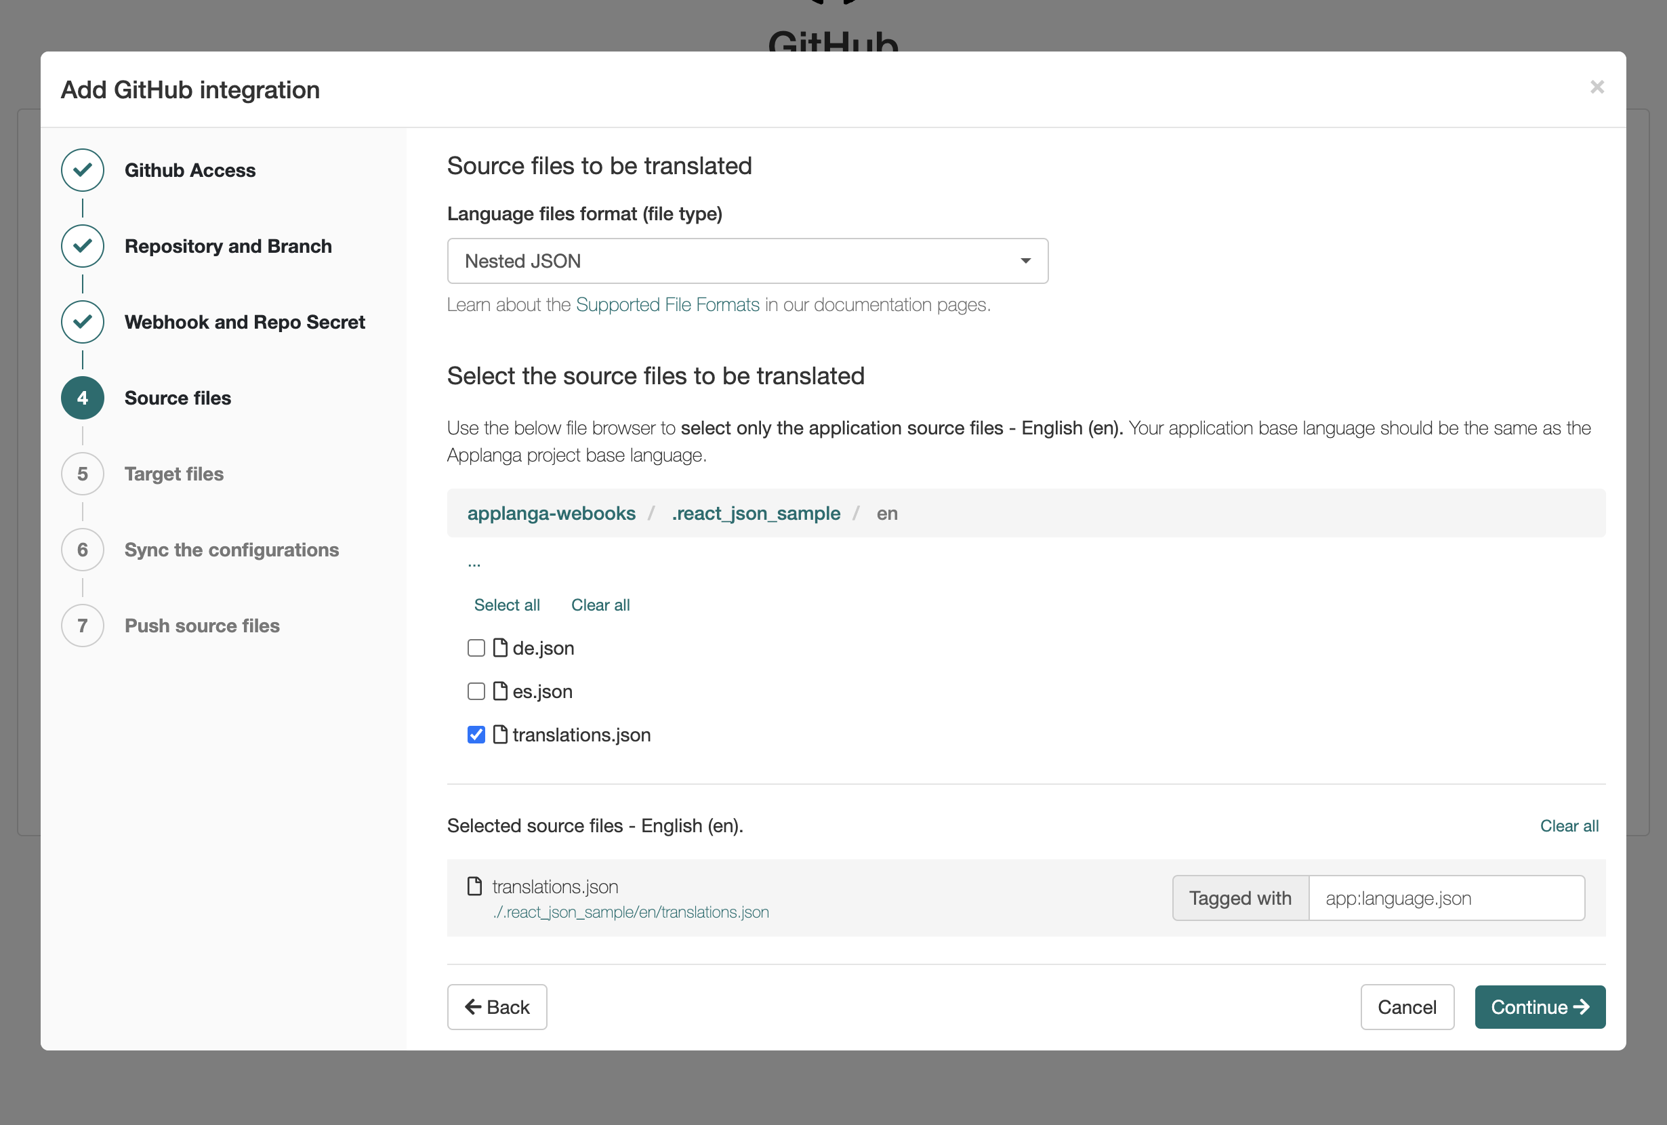Click the Cancel button
Screen dimensions: 1667x1125
pos(1407,1007)
